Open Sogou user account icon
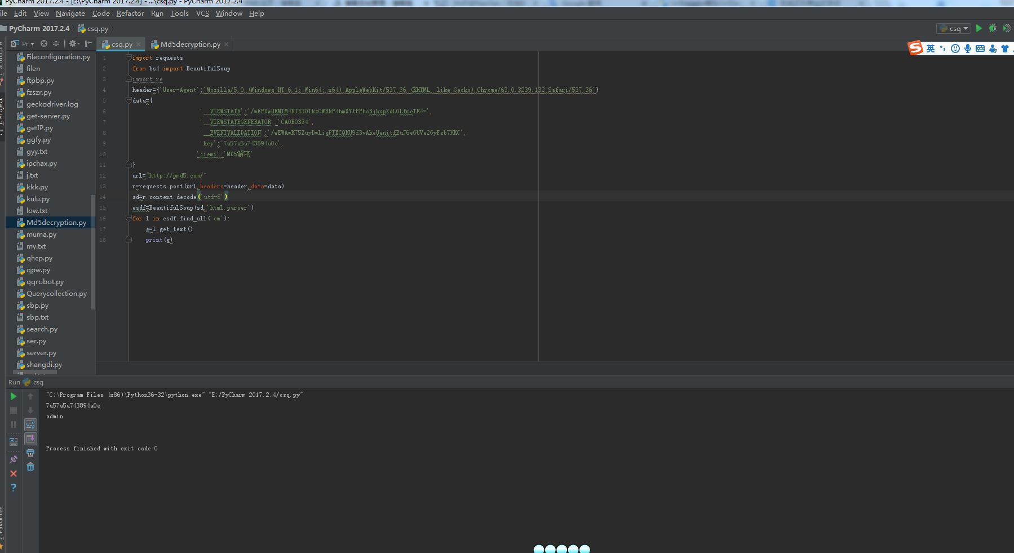1014x553 pixels. tap(993, 48)
